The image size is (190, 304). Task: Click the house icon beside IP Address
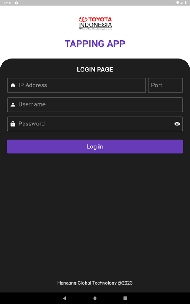tap(13, 85)
